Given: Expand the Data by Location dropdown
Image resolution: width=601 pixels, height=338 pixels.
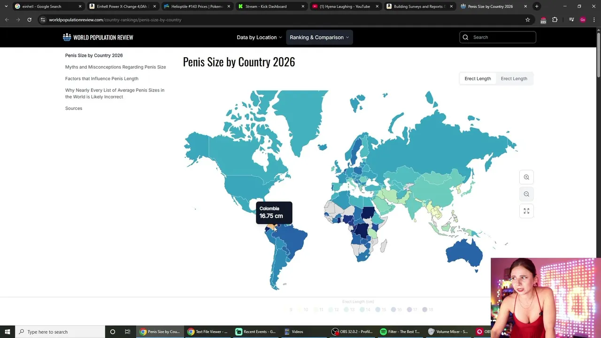Looking at the screenshot, I should point(259,37).
